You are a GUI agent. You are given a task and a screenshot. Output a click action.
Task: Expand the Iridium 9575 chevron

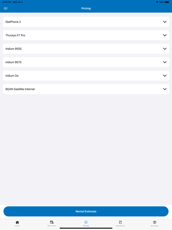pyautogui.click(x=165, y=62)
